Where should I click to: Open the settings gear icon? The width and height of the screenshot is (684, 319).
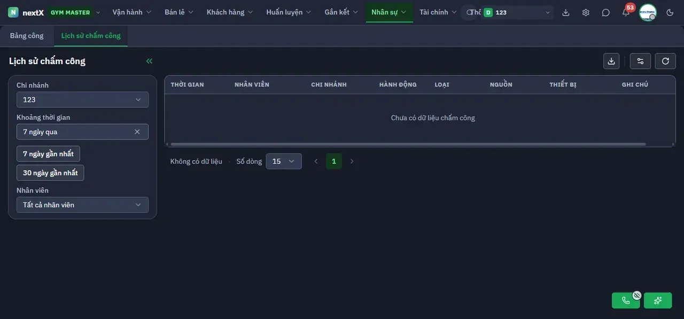586,12
